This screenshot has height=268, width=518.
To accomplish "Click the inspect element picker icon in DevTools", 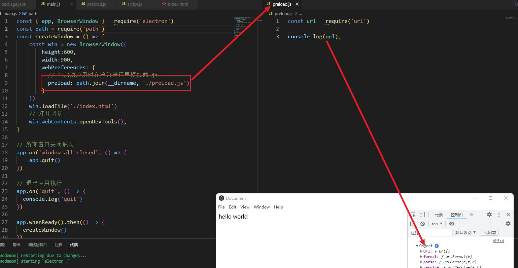I will pos(413,215).
